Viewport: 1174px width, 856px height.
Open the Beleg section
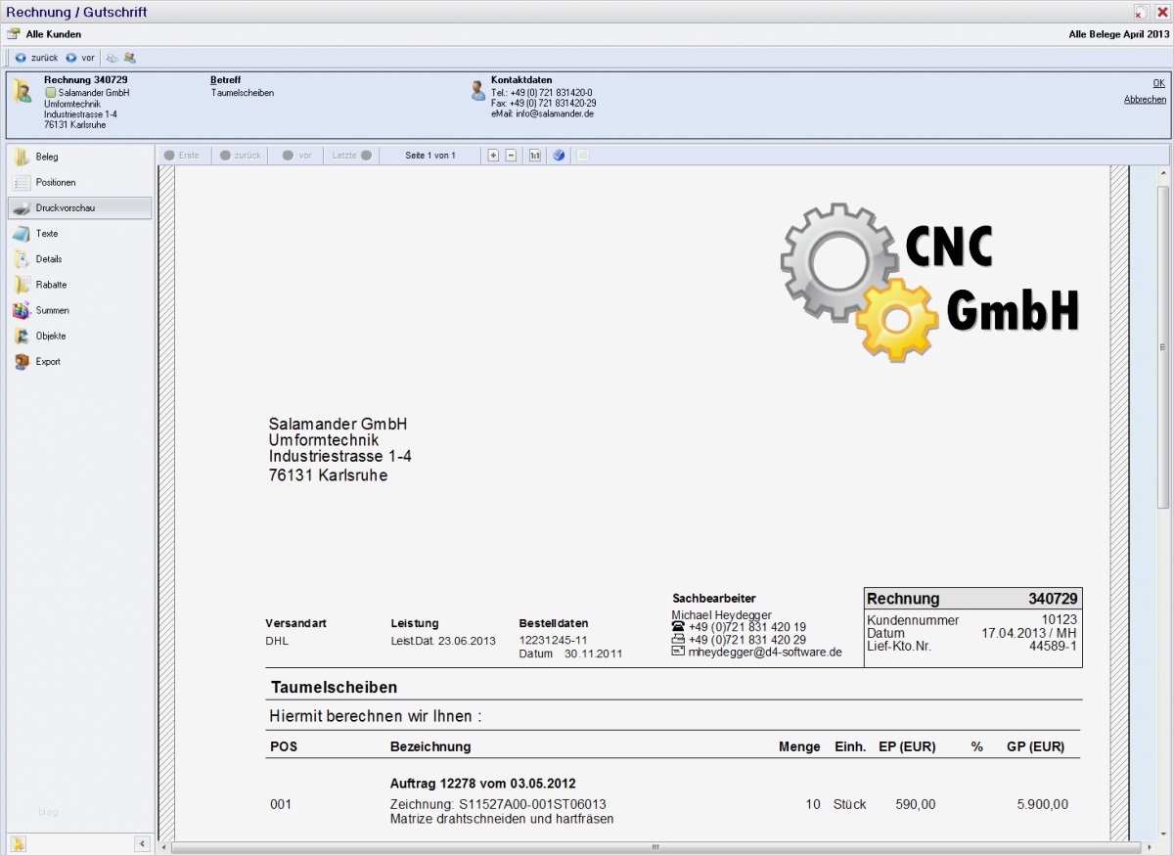coord(80,157)
